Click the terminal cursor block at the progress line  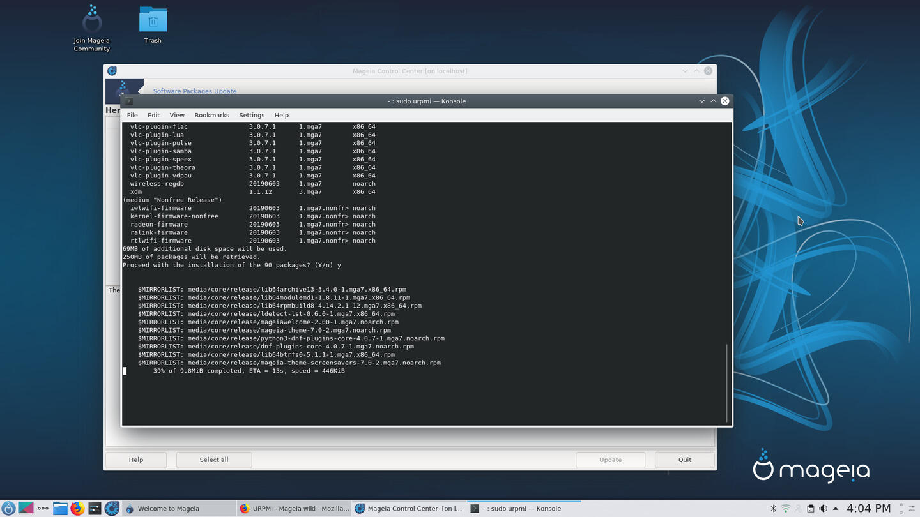[x=125, y=371]
